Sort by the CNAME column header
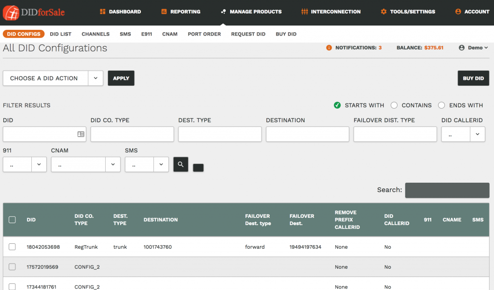This screenshot has height=290, width=494. (452, 220)
